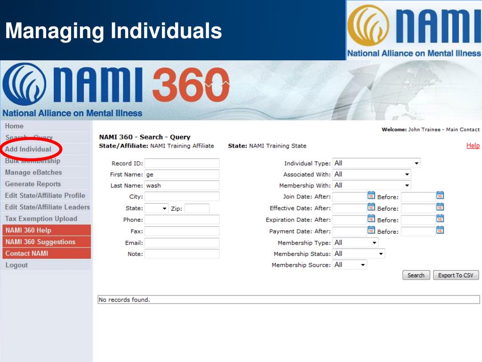Image resolution: width=482 pixels, height=362 pixels.
Task: Expand the Membership Type dropdown
Action: pos(355,243)
